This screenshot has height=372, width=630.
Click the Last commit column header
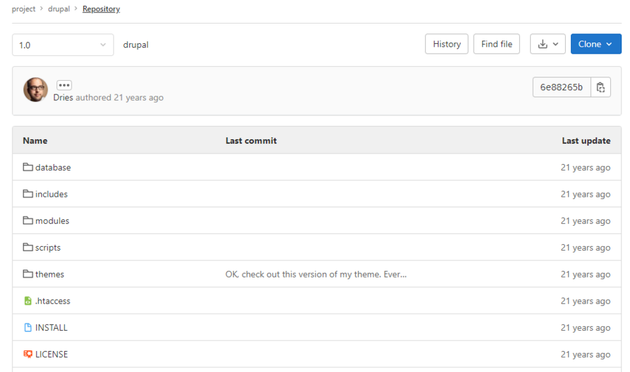251,140
